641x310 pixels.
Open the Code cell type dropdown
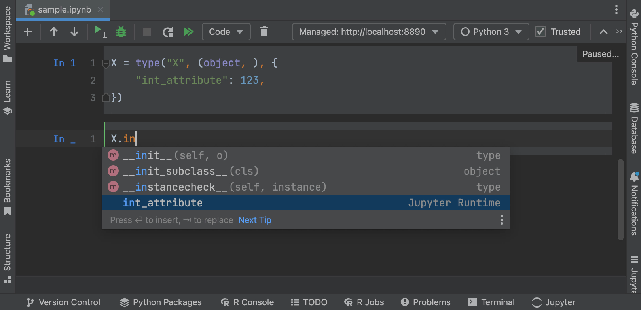tap(226, 32)
